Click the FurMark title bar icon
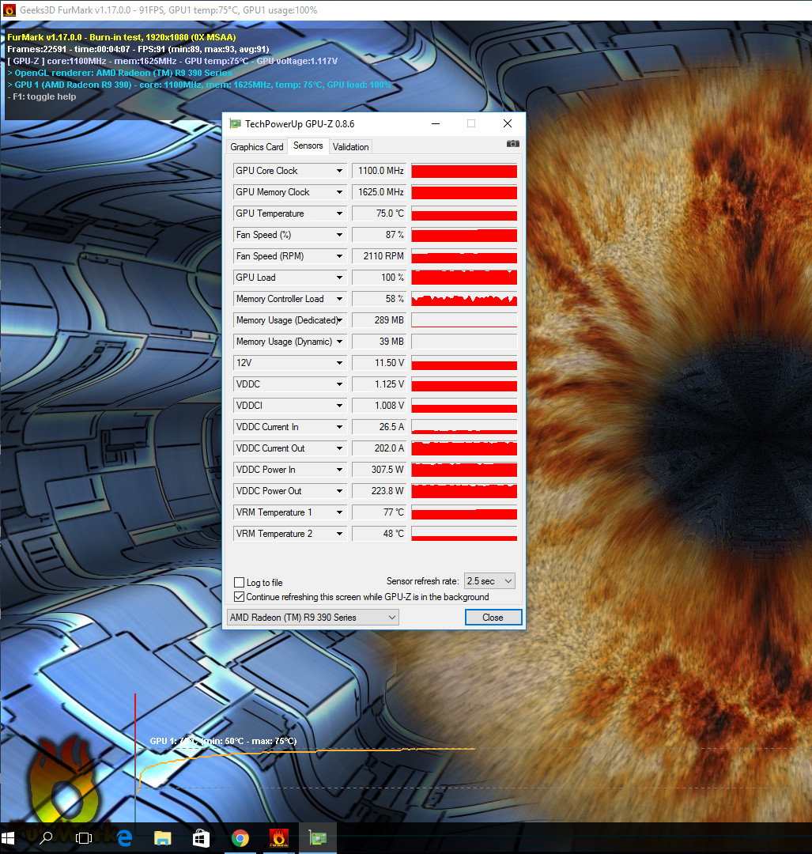 tap(9, 9)
